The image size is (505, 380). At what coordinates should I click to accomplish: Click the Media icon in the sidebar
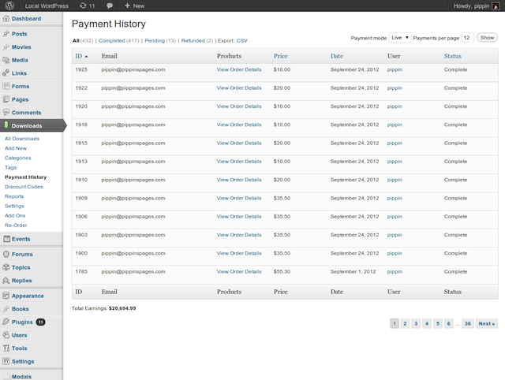tap(6, 60)
